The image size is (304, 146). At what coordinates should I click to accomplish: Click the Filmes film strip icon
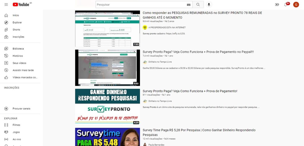coord(6,125)
